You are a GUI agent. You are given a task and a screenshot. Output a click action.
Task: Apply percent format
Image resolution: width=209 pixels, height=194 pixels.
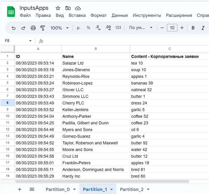88,28
